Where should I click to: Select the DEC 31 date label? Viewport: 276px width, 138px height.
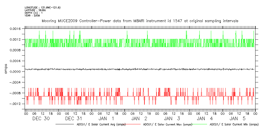pyautogui.click(x=74, y=119)
